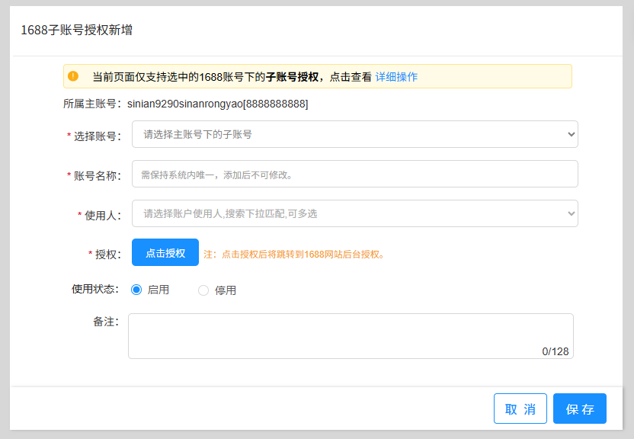
Task: Click the 保存 button
Action: 580,409
